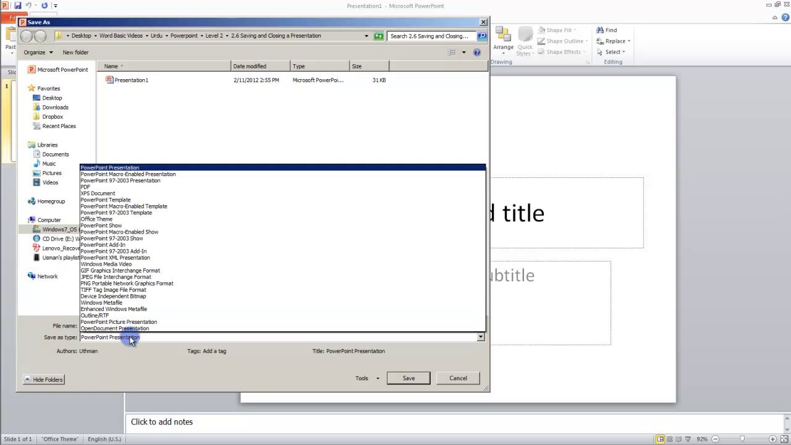This screenshot has width=791, height=445.
Task: Click the Save button
Action: point(408,378)
